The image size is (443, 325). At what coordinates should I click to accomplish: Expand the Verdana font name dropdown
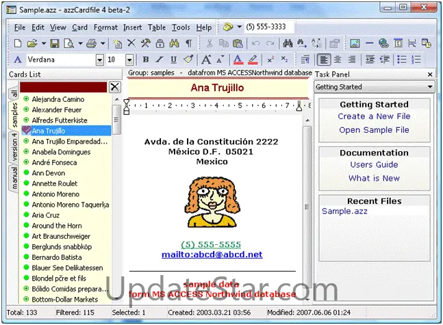(100, 60)
